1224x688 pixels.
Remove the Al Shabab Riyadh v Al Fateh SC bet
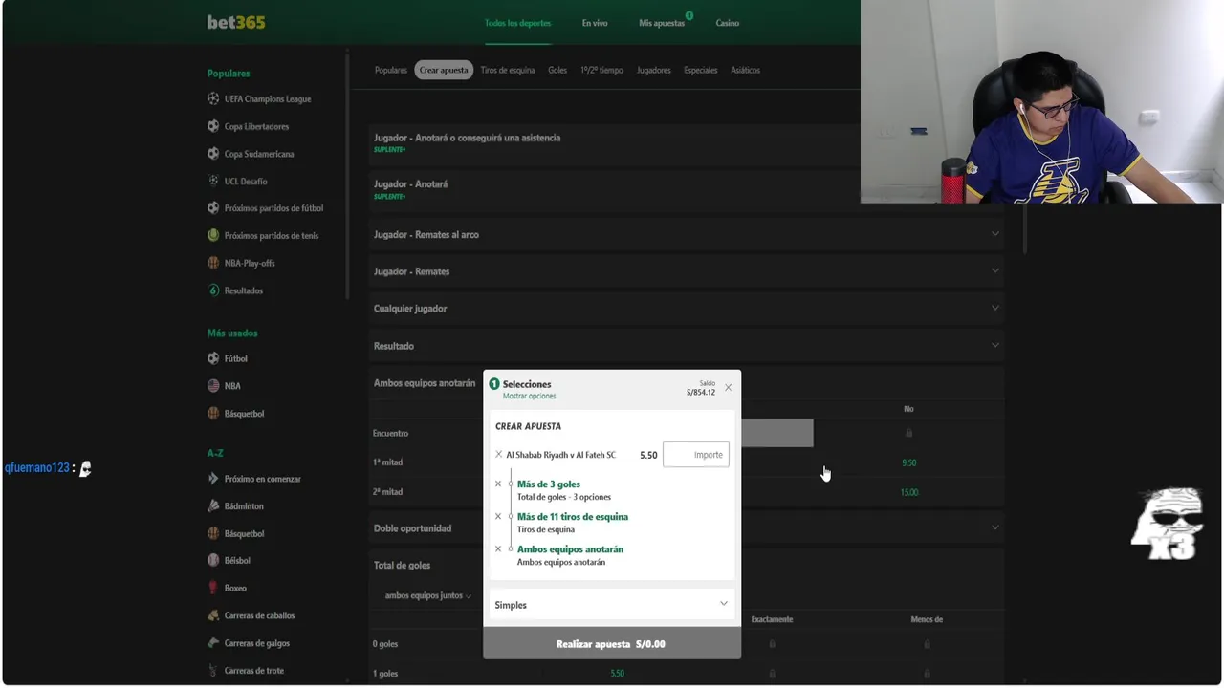click(x=498, y=455)
